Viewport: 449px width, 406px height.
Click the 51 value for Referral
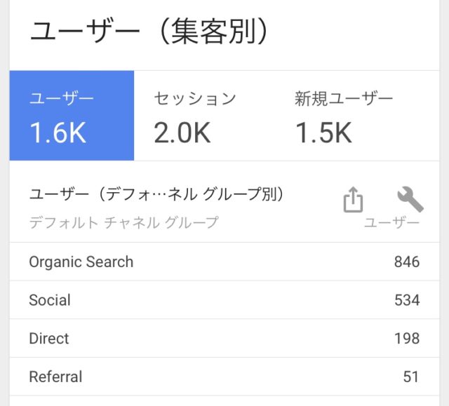click(x=411, y=377)
